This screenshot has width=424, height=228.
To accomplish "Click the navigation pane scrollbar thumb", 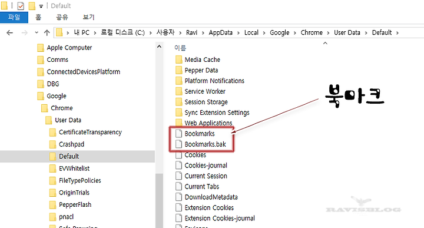I will click(159, 201).
